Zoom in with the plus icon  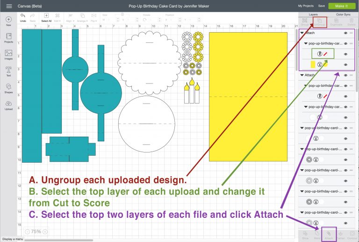pos(45,231)
